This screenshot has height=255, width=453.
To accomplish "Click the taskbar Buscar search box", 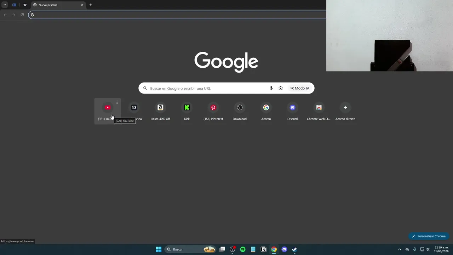I will click(x=190, y=249).
